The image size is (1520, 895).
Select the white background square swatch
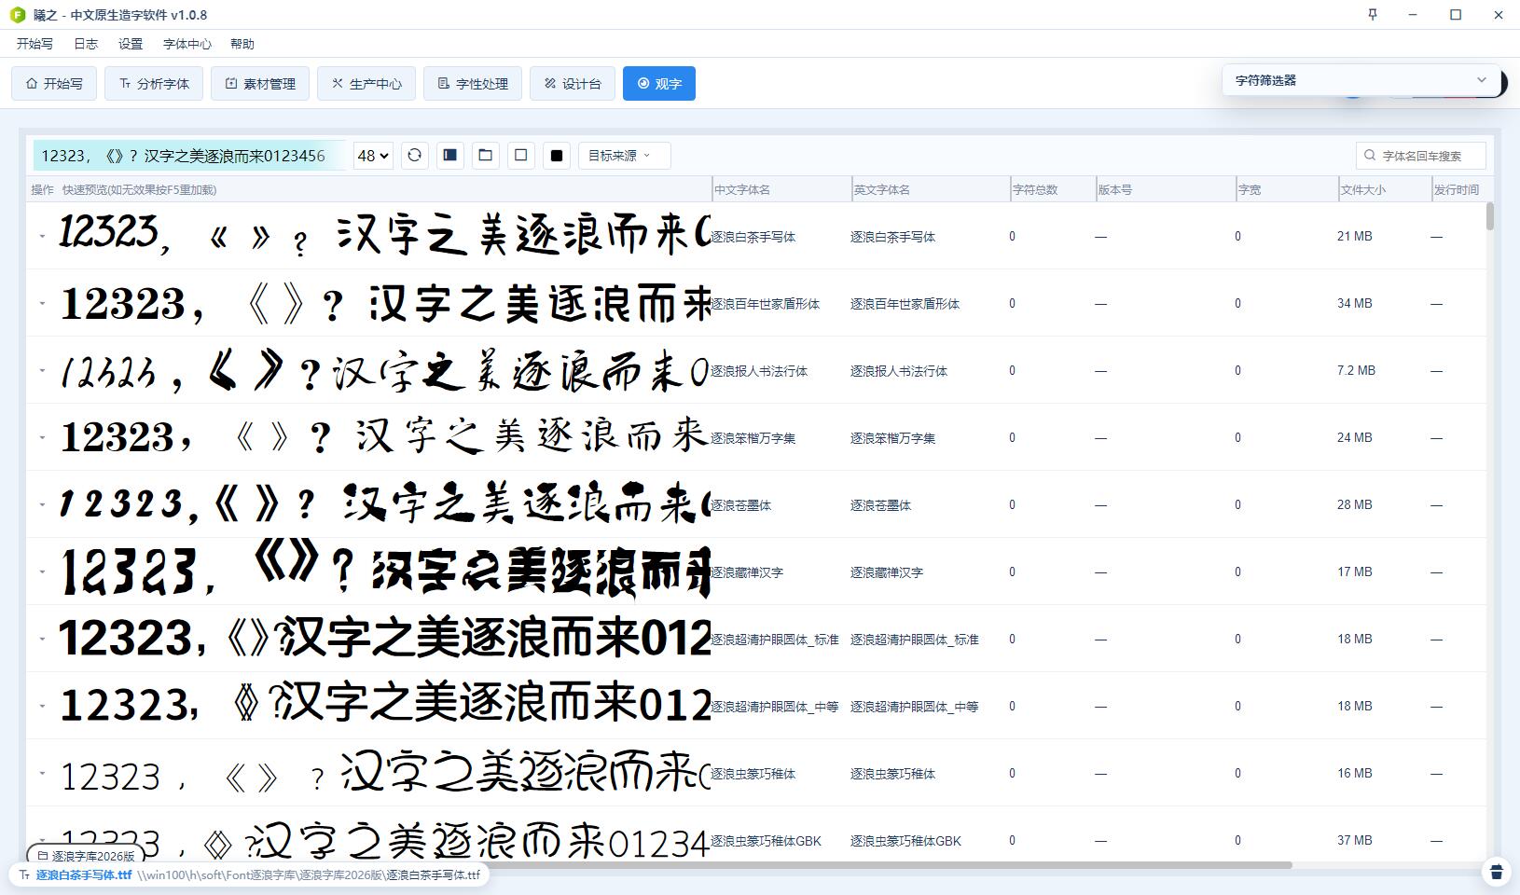(521, 156)
